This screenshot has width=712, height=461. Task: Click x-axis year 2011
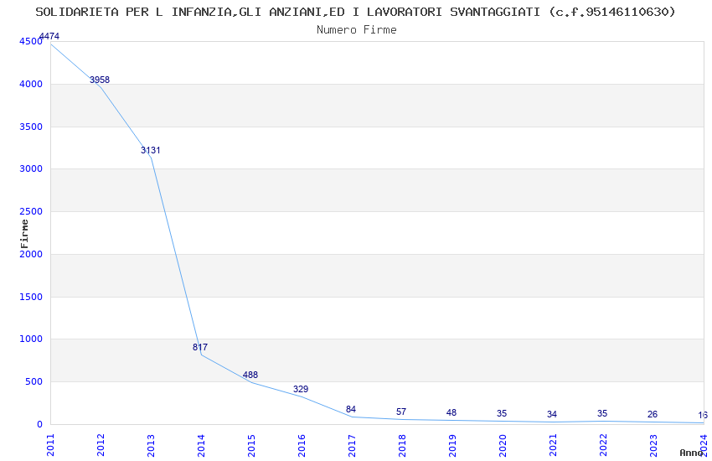click(x=50, y=446)
